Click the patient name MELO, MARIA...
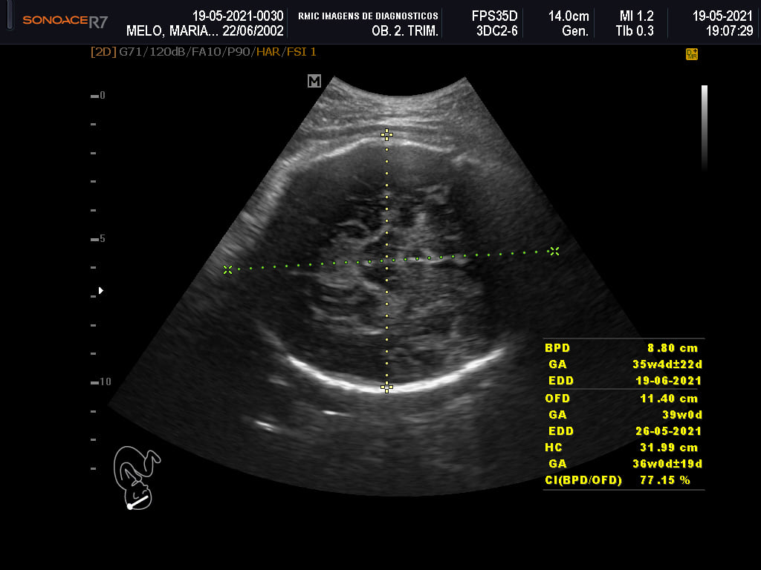Screen dimensions: 761x570 (x=172, y=31)
